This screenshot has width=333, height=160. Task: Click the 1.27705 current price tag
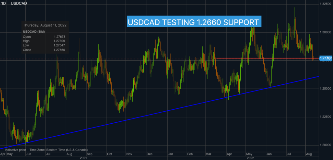(x=326, y=58)
